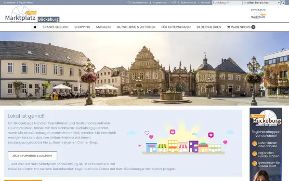Open Gutscheine & Aktionen page
The height and width of the screenshot is (181, 289).
(x=136, y=27)
